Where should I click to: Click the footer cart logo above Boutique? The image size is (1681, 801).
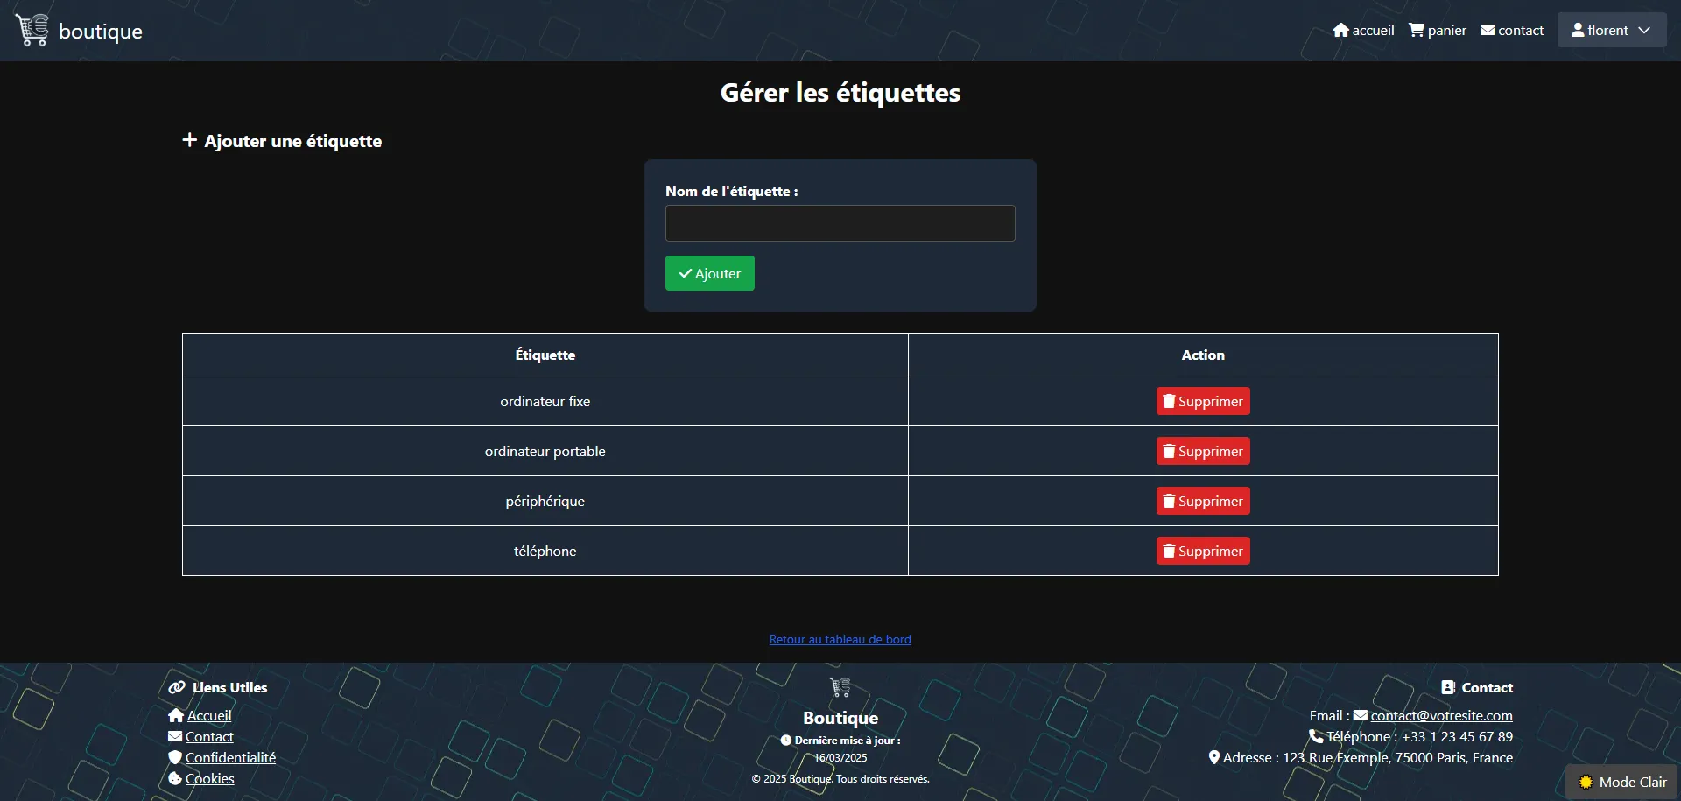click(x=840, y=687)
